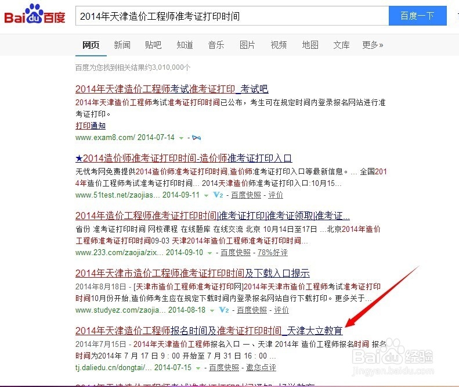Click the Baidu logo
459x387 pixels.
click(35, 14)
